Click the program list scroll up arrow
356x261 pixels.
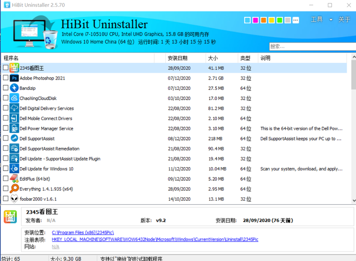[354, 56]
